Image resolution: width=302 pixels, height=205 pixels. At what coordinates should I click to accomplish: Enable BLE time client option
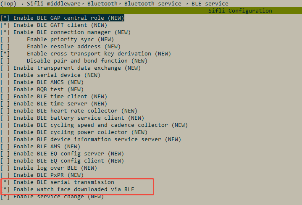[x=53, y=96]
